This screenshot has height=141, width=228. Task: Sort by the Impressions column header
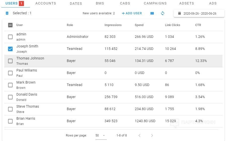[x=113, y=25]
